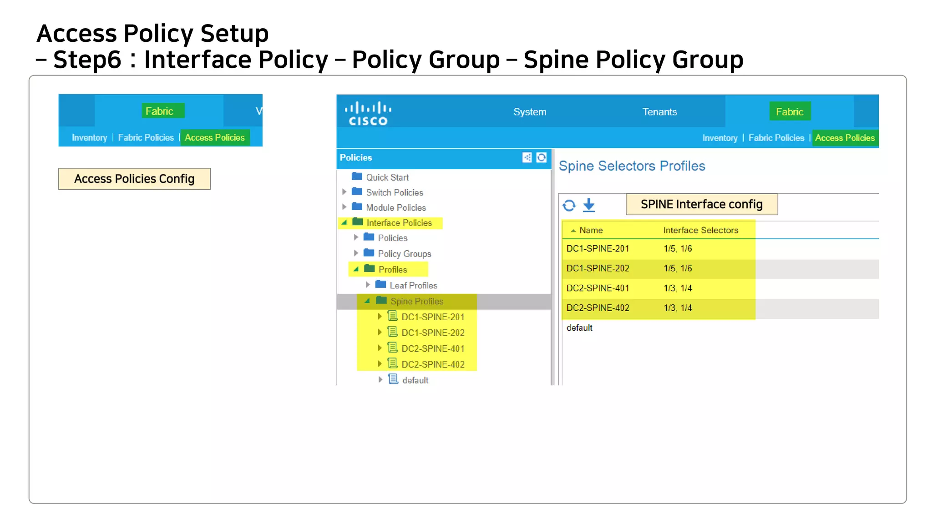Expand the Module Policies folder
The width and height of the screenshot is (932, 524).
tap(344, 207)
